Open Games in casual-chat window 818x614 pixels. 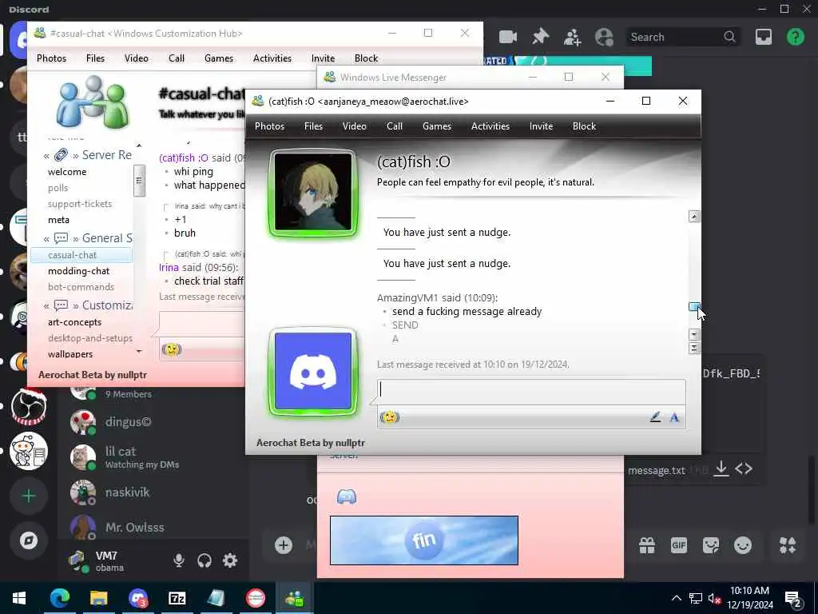pyautogui.click(x=219, y=58)
